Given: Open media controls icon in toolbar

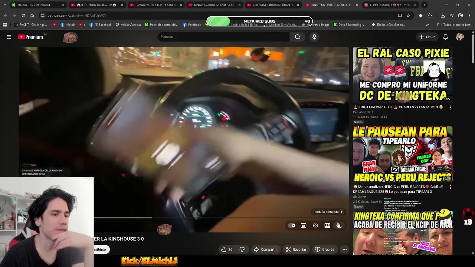Looking at the screenshot, I should coord(452,16).
